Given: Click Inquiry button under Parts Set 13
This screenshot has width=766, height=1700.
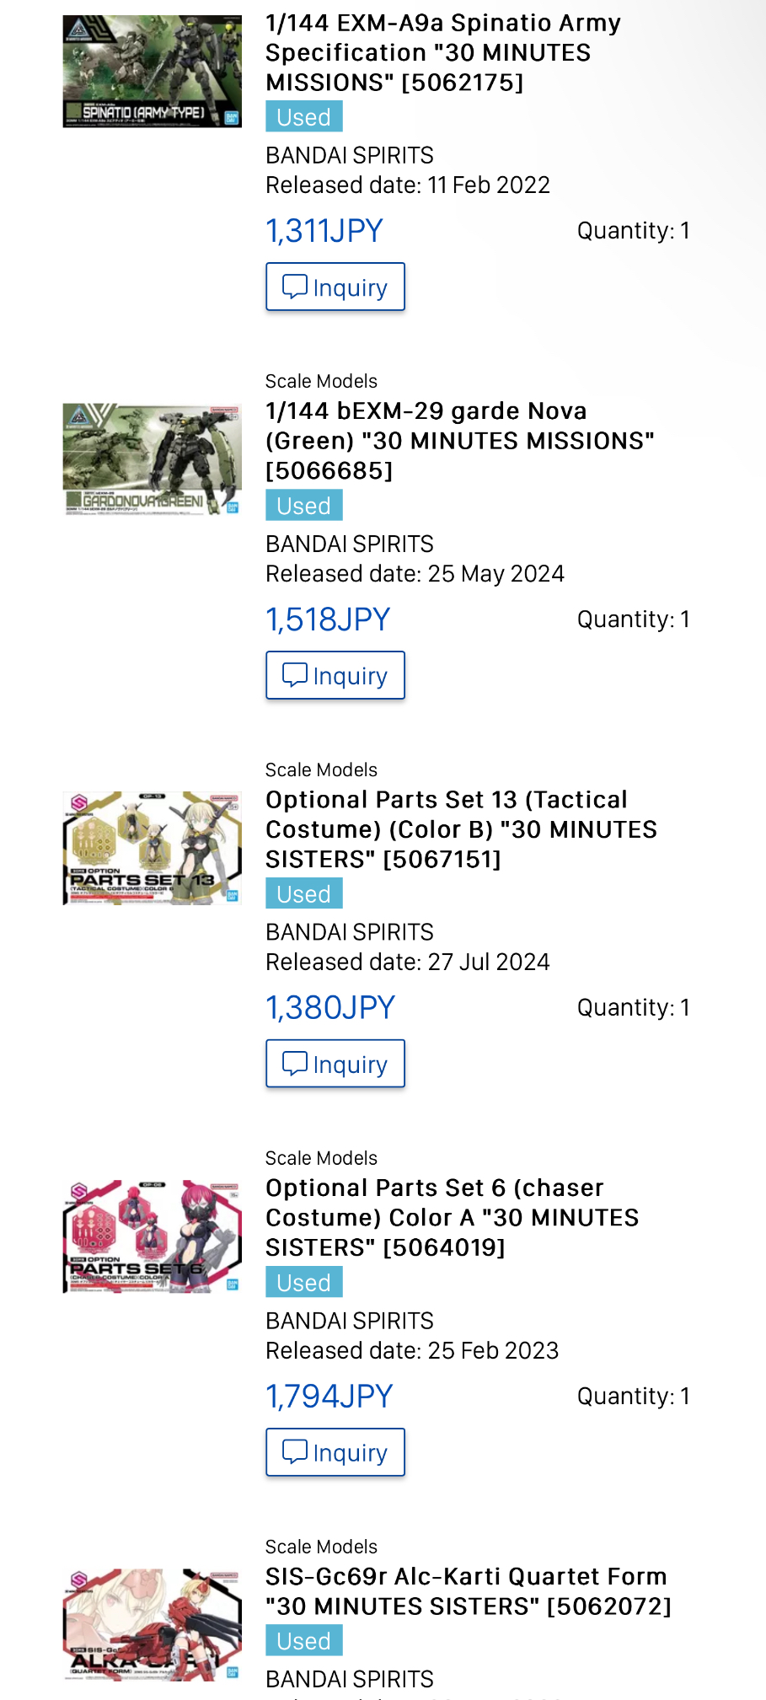Looking at the screenshot, I should click(335, 1064).
